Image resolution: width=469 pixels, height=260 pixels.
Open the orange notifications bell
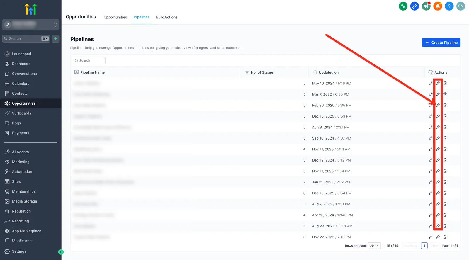tap(438, 6)
